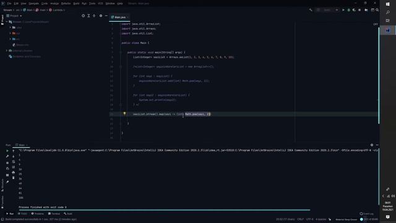Click the console horizontal scrollbar
The image size is (396, 223).
pos(164,210)
